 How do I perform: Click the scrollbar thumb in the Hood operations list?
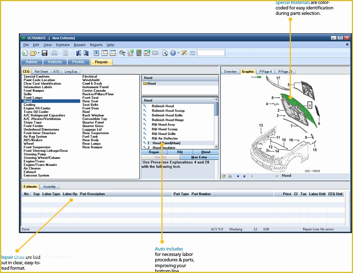(x=216, y=109)
